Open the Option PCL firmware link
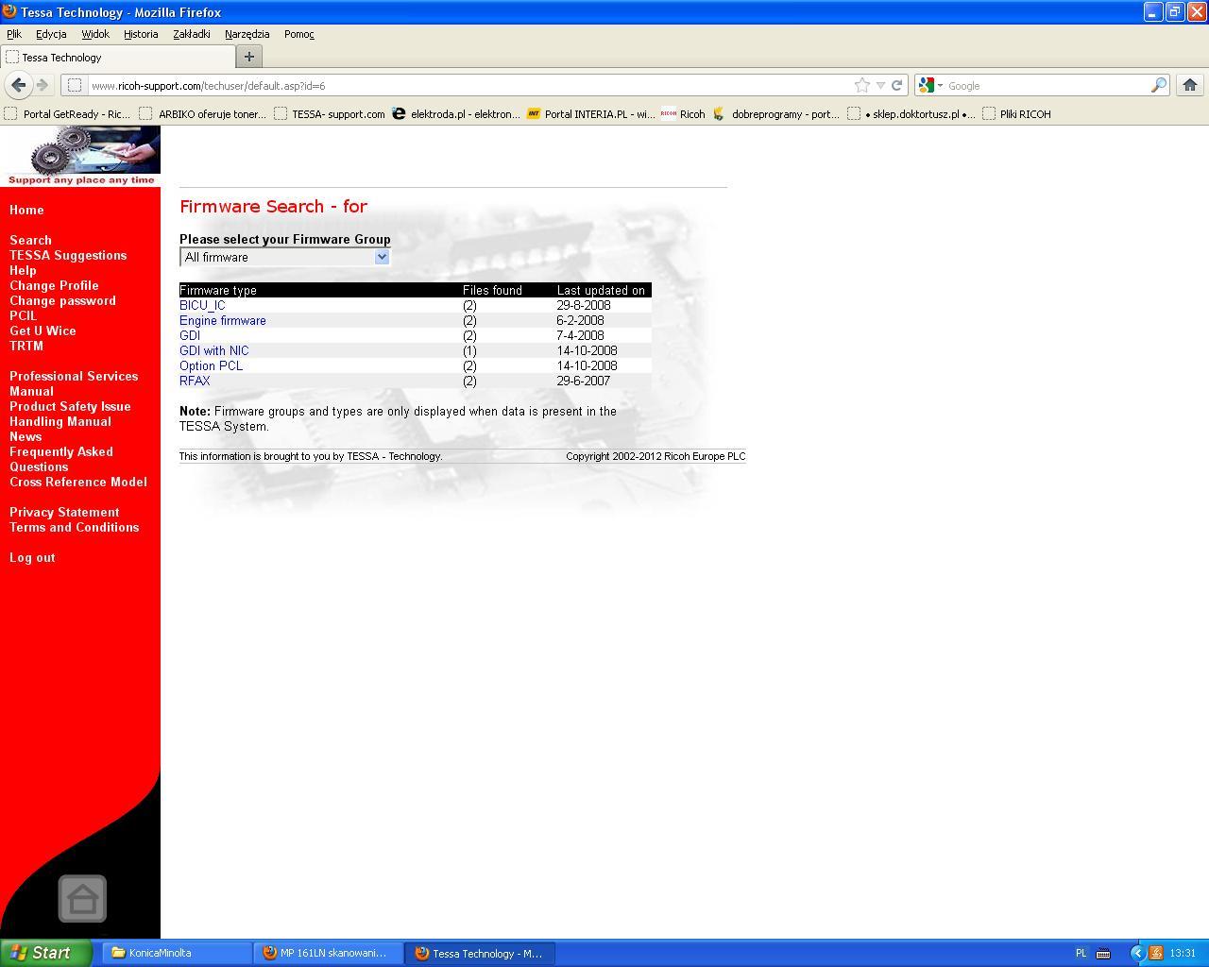This screenshot has height=967, width=1209. (x=211, y=365)
